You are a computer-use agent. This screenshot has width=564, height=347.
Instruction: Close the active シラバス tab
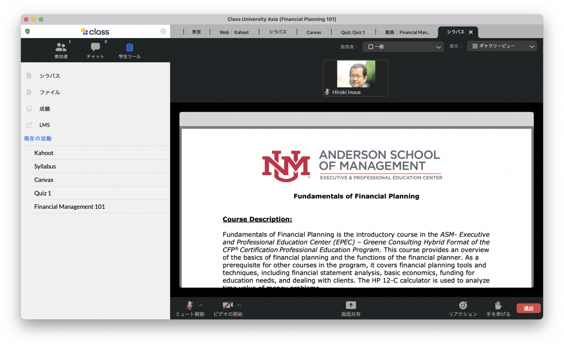(471, 32)
